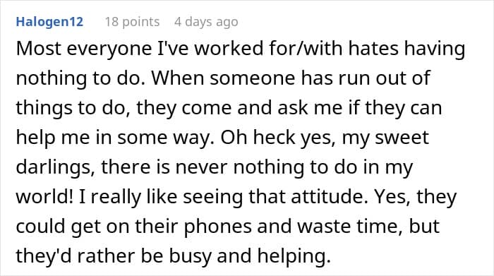Click the word "phones" in the comment

pos(217,227)
